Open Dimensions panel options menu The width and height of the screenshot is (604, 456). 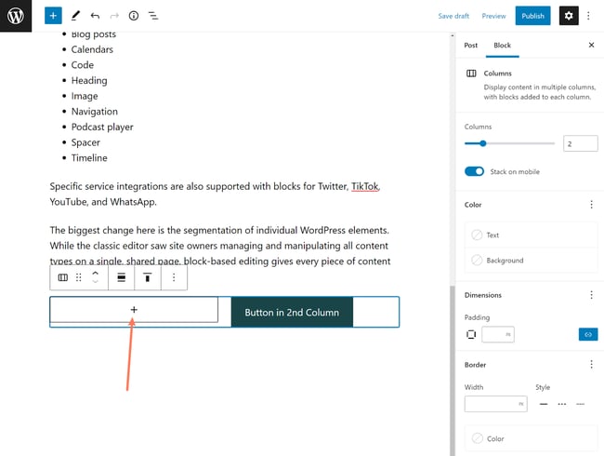click(591, 295)
